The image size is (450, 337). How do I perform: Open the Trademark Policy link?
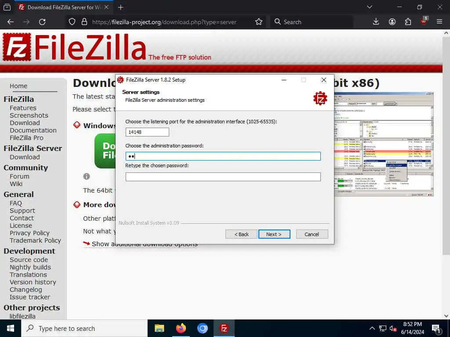click(35, 240)
